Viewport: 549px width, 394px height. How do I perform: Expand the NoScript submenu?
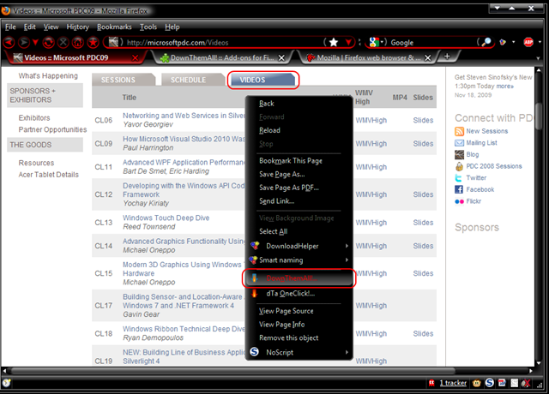299,352
